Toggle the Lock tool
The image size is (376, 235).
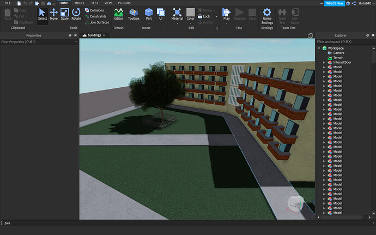tap(204, 16)
